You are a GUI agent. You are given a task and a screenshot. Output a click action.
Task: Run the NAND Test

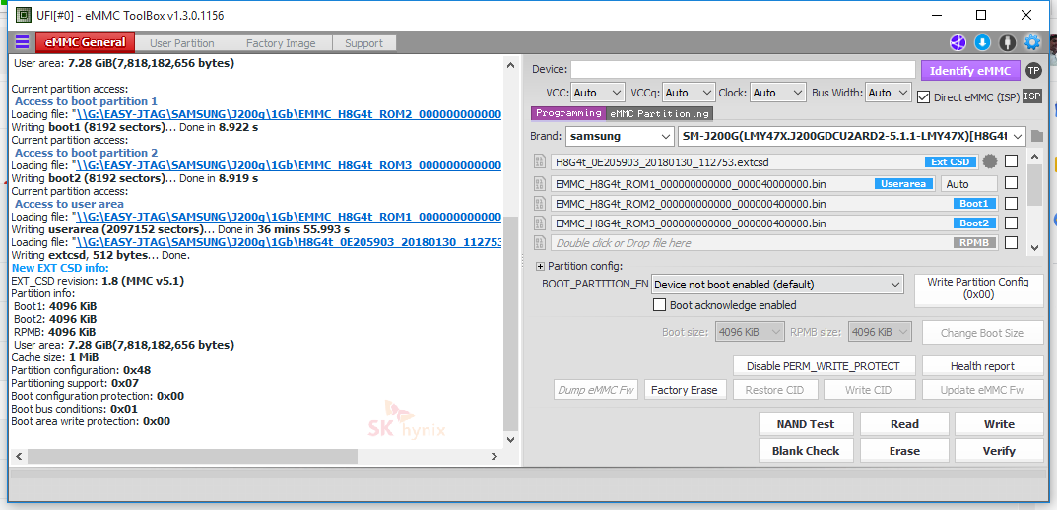806,424
